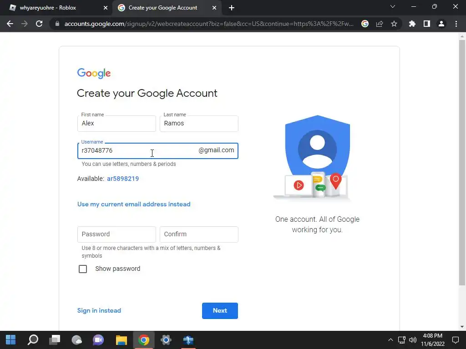Go back to the previous page
The height and width of the screenshot is (349, 466).
[x=10, y=24]
